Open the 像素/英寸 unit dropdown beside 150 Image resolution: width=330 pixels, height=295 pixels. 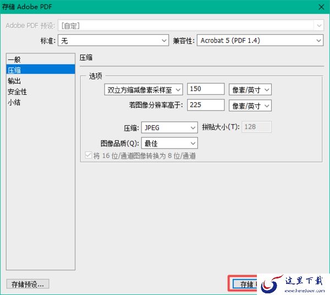(250, 90)
